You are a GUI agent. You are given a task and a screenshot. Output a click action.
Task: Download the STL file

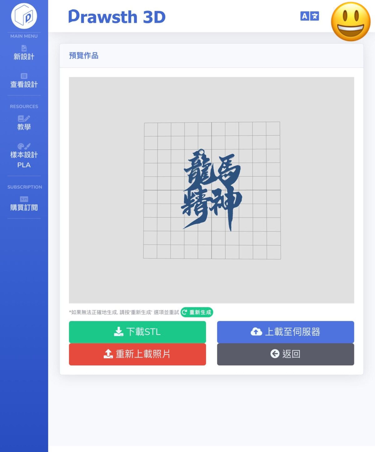137,332
